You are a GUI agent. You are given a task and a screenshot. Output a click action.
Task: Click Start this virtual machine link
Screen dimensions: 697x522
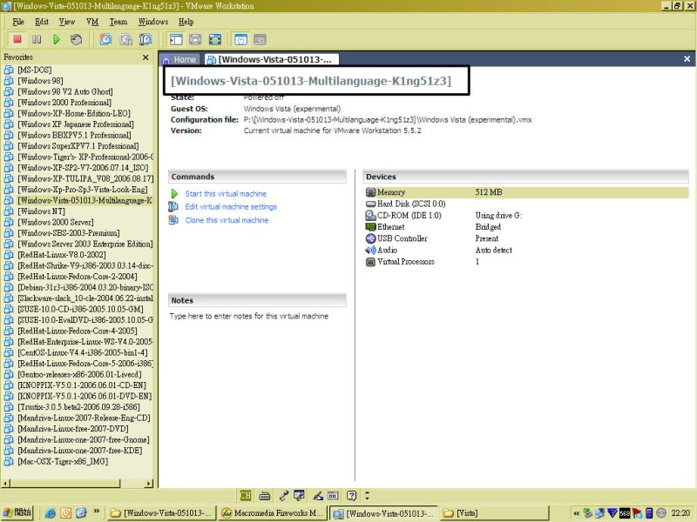[226, 194]
